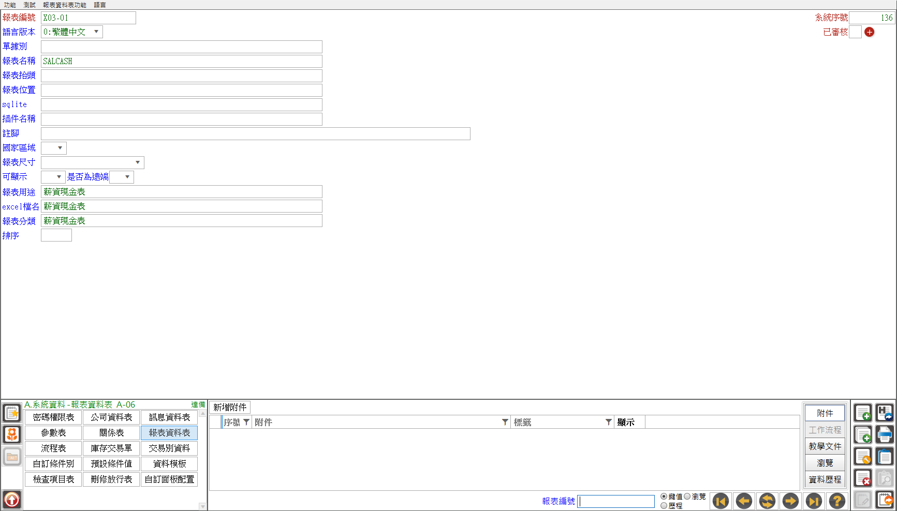Screen dimensions: 897x511
Task: Open the 語言版本 dropdown showing 繁體中文
Action: click(x=72, y=32)
